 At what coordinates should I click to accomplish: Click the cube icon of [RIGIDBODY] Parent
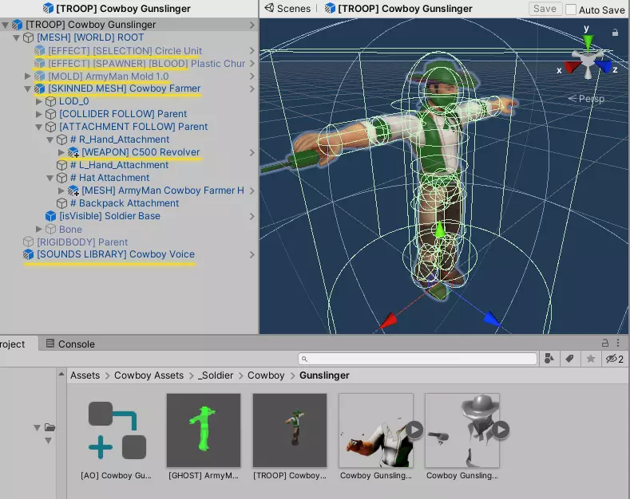point(28,242)
